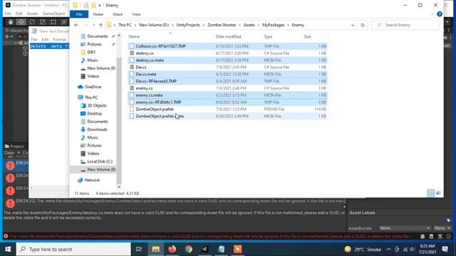Open Unity GameObject menu

[54, 14]
